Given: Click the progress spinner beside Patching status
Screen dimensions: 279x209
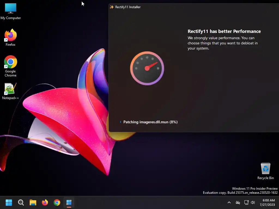Looking at the screenshot, I should tap(120, 122).
